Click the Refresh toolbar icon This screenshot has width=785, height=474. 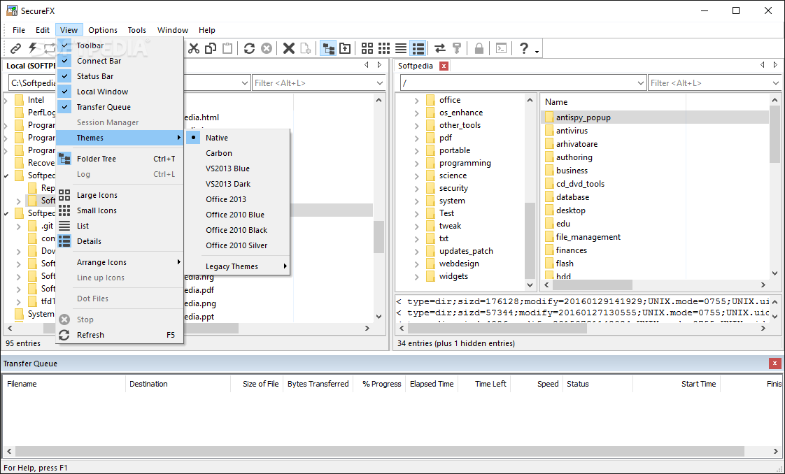coord(249,48)
